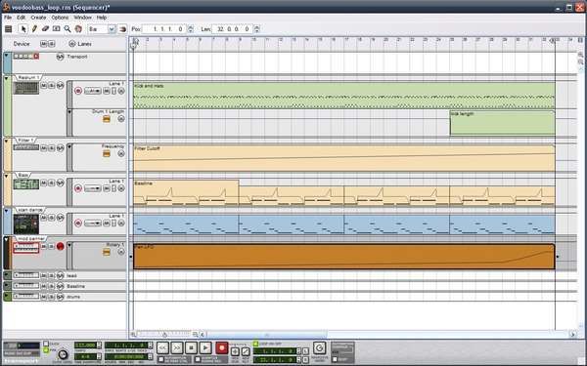Select the Pencil tool in the toolbar
587x366 pixels.
point(34,28)
